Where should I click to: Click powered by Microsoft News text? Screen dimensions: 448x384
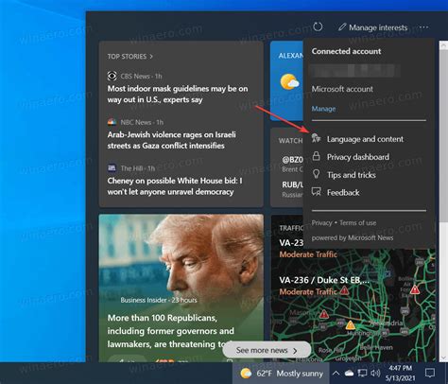(353, 238)
